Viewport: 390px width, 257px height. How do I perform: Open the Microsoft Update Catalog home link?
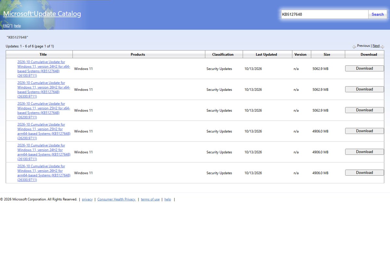[x=42, y=14]
